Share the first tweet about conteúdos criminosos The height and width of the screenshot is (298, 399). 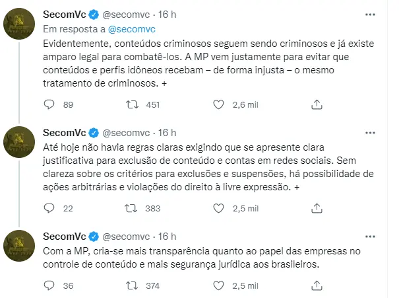(x=317, y=104)
